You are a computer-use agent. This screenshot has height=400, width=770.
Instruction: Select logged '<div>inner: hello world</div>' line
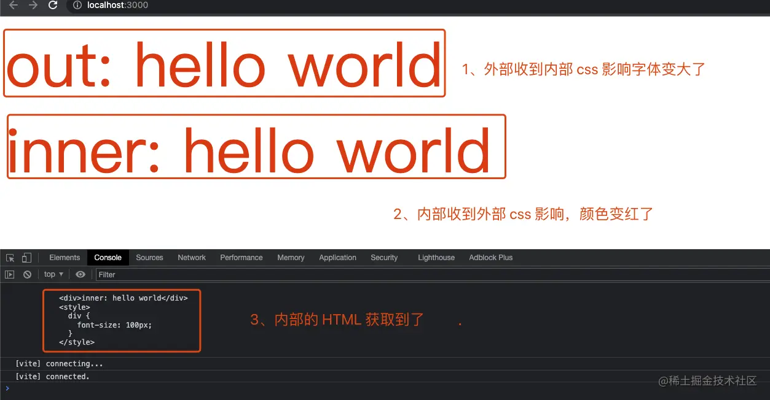pyautogui.click(x=123, y=298)
